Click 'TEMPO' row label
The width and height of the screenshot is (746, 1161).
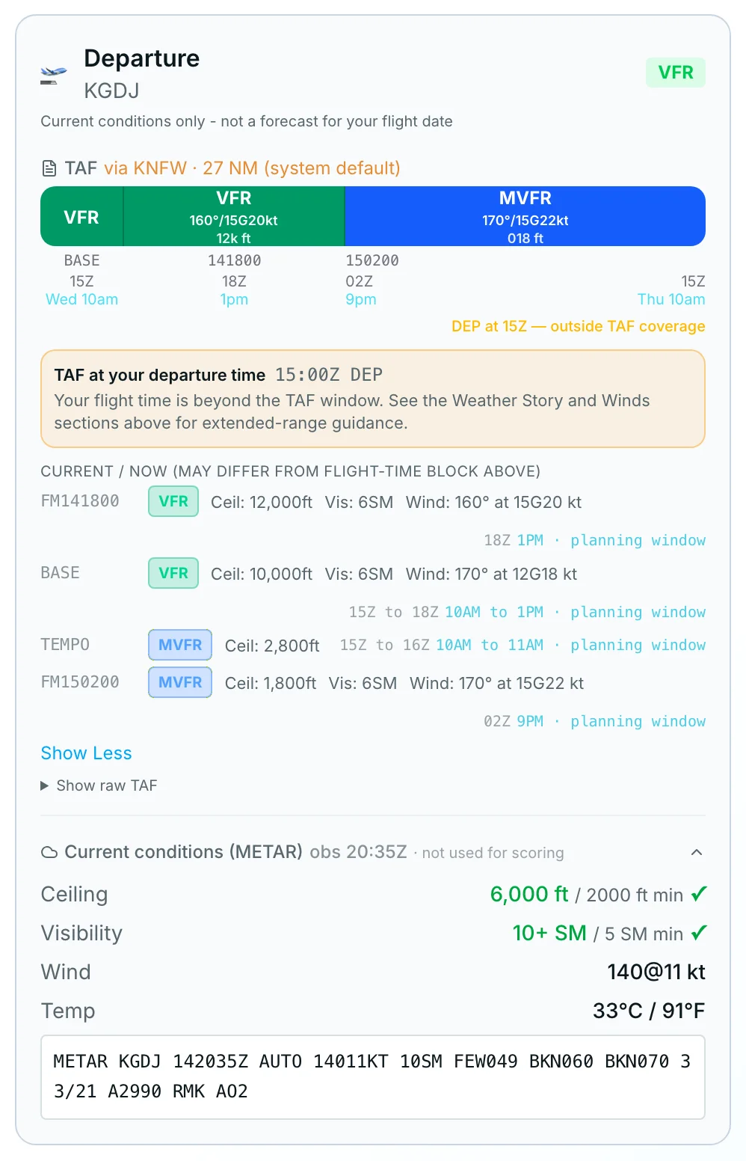click(x=65, y=645)
